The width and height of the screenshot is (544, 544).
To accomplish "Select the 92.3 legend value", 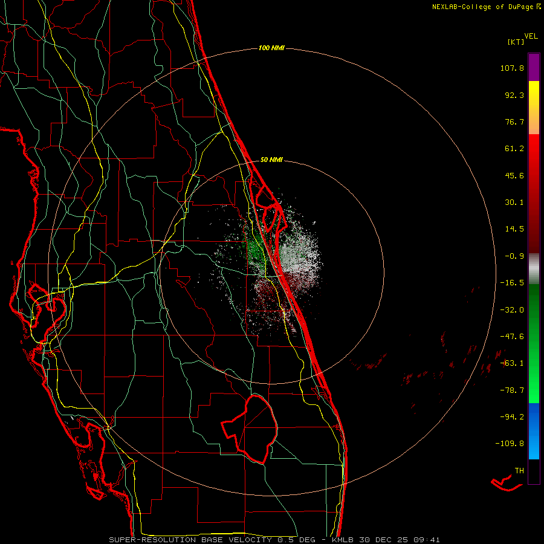I will coord(514,95).
